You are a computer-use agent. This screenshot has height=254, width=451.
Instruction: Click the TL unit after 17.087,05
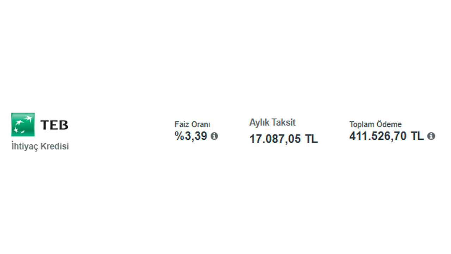point(311,139)
